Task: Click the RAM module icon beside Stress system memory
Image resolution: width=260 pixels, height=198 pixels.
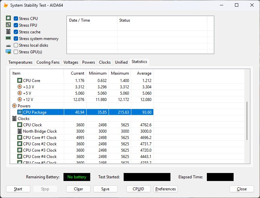Action: [x=8, y=38]
